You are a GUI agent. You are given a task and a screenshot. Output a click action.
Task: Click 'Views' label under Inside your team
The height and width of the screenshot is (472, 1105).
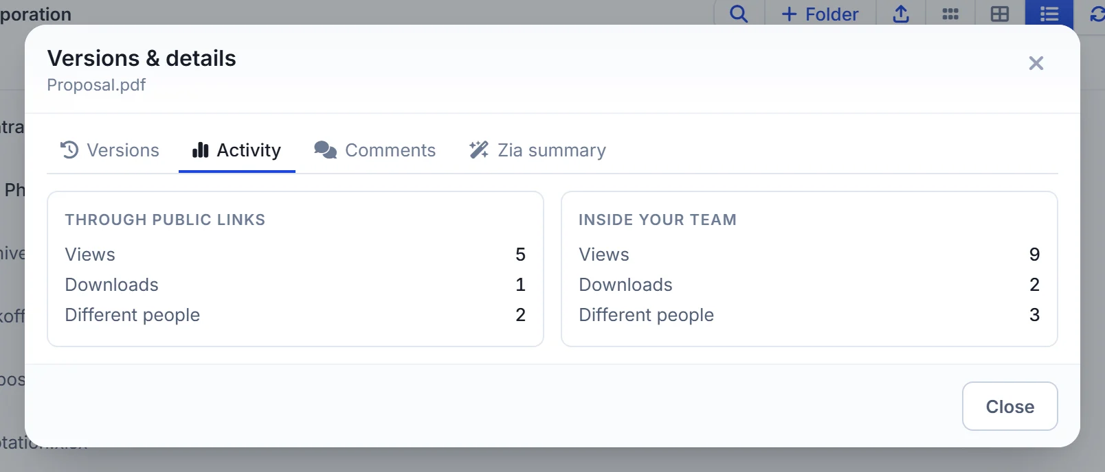tap(604, 255)
